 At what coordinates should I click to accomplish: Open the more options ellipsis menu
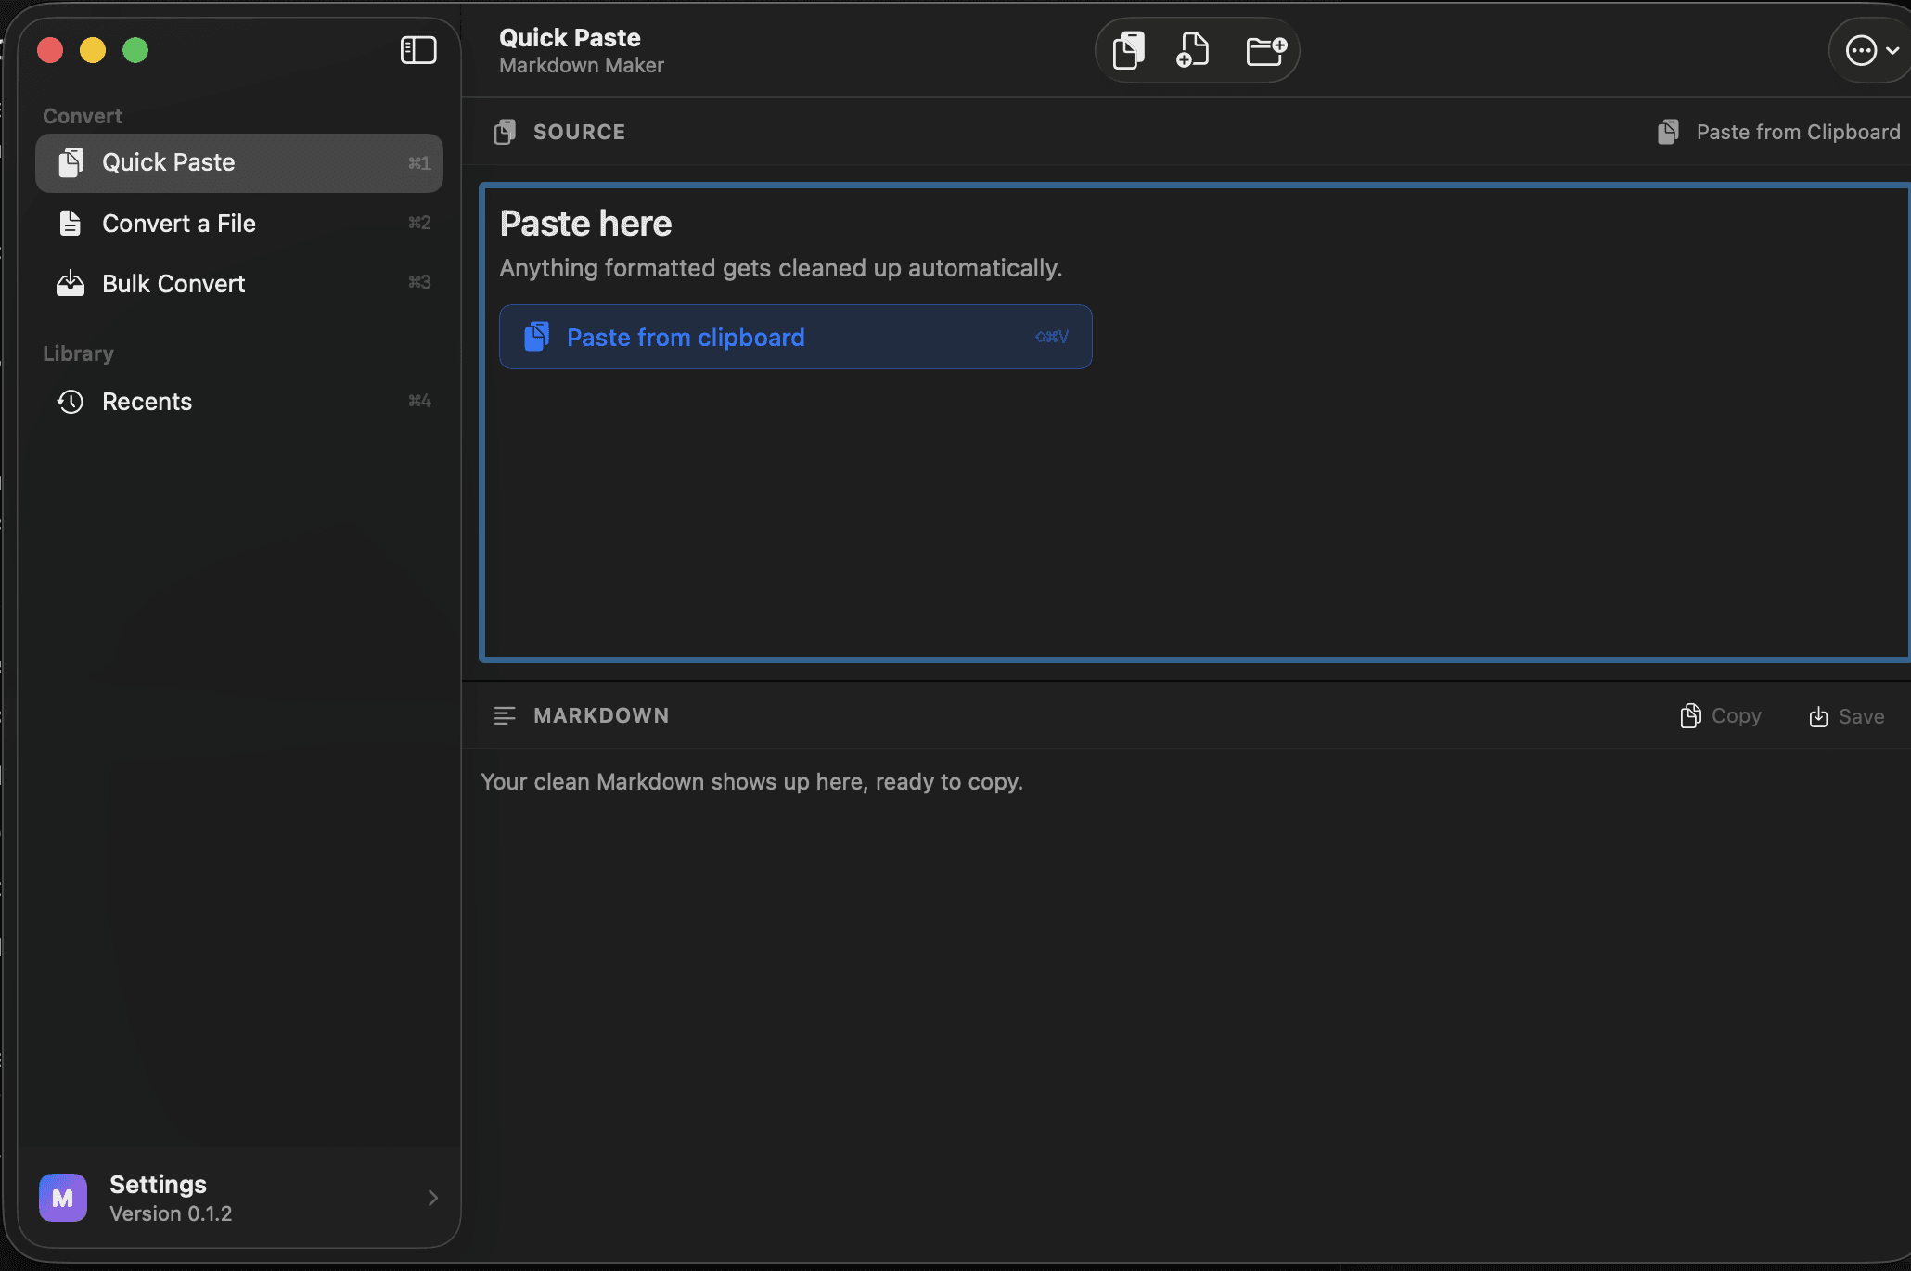[x=1870, y=50]
